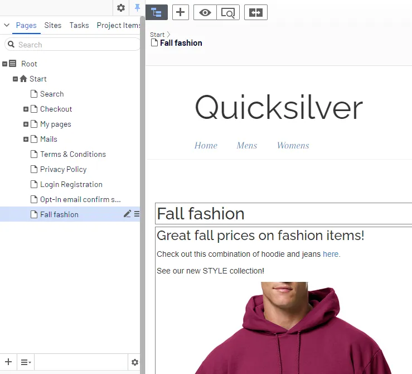Click the pencil edit icon on Fall fashion row
Viewport: 412px width, 374px height.
[x=127, y=214]
